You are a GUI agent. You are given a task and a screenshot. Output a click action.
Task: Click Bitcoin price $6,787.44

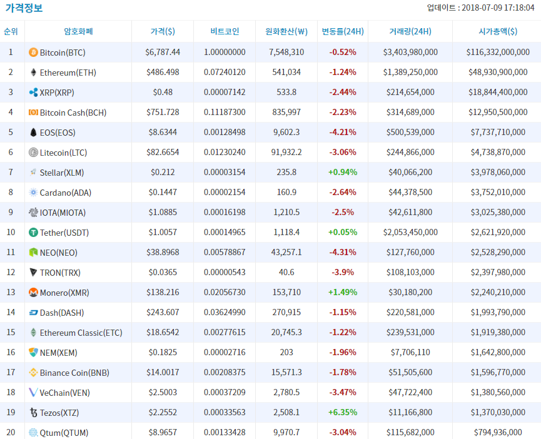click(x=163, y=52)
